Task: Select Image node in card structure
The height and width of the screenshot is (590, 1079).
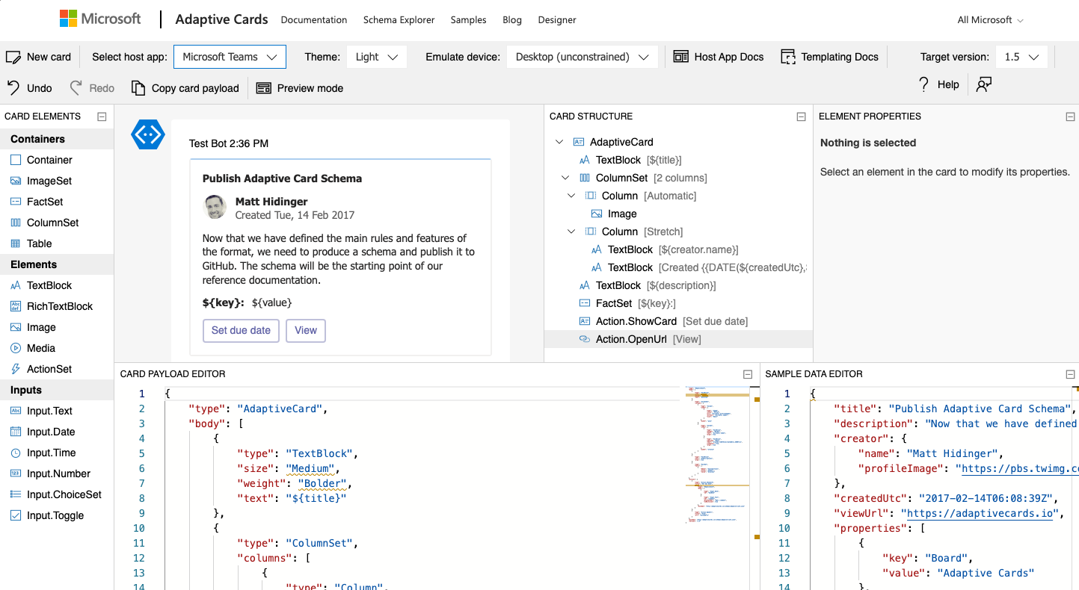Action: [678, 214]
